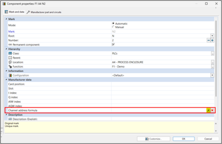Viewport: 222px width, 144px height.
Task: Click the Number field showing 2
Action: [x=159, y=40]
